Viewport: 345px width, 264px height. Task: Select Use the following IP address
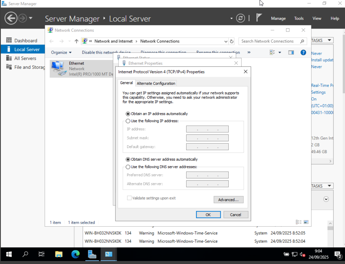[x=128, y=121]
